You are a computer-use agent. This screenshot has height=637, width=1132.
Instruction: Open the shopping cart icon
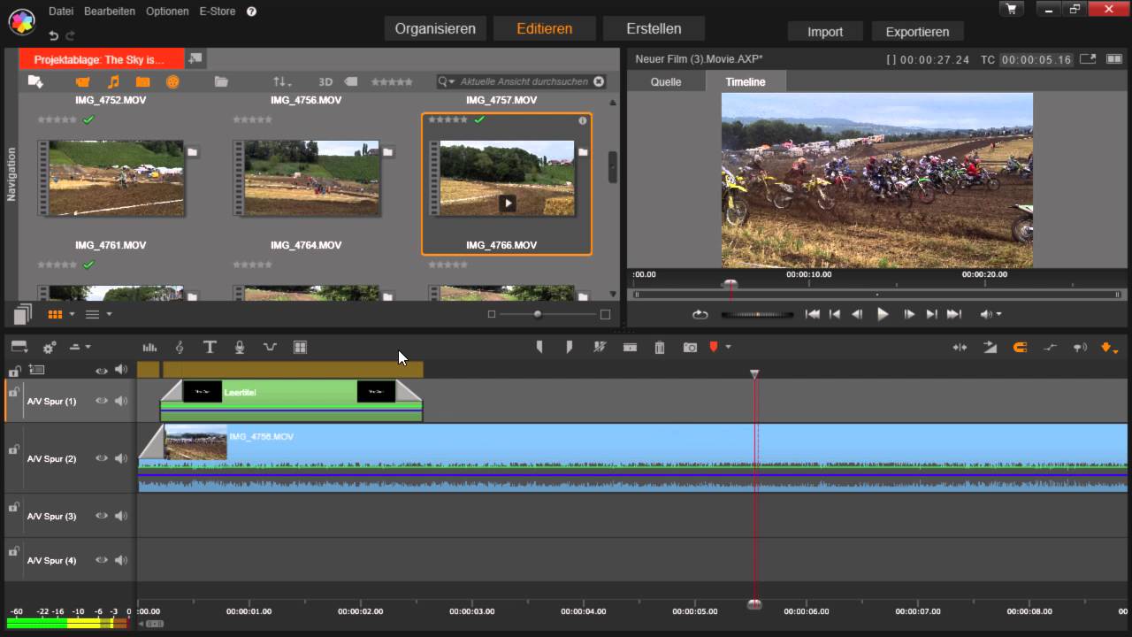tap(1011, 9)
